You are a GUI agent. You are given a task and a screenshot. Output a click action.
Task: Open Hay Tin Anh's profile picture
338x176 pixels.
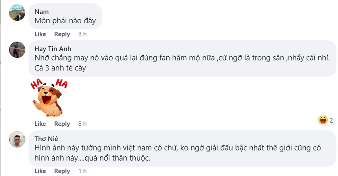17,49
